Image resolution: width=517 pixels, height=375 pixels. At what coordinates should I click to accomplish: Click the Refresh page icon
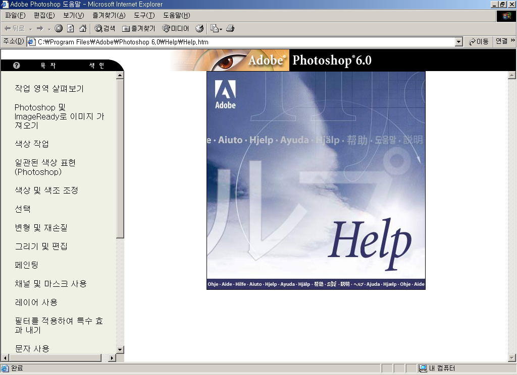pos(70,28)
